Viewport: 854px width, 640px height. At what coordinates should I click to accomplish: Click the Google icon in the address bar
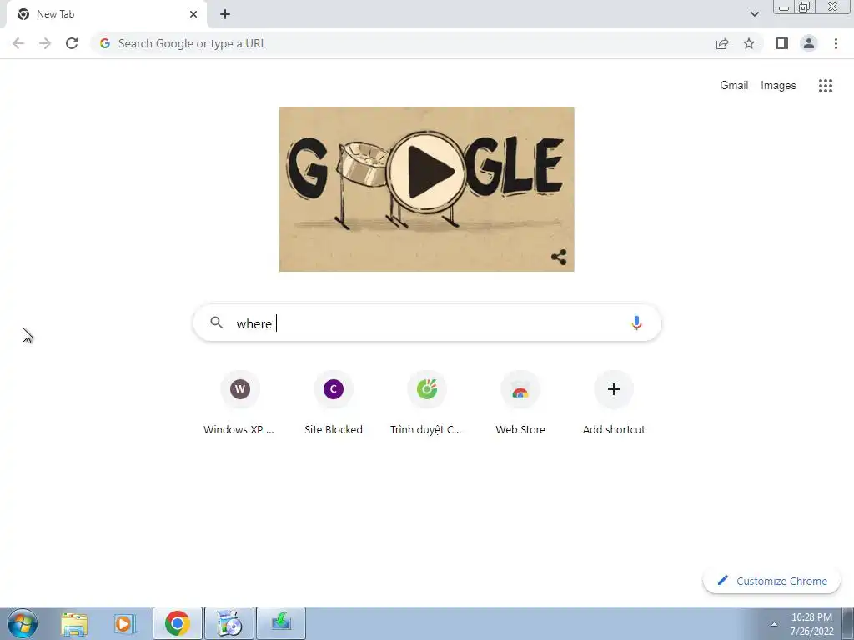coord(105,43)
